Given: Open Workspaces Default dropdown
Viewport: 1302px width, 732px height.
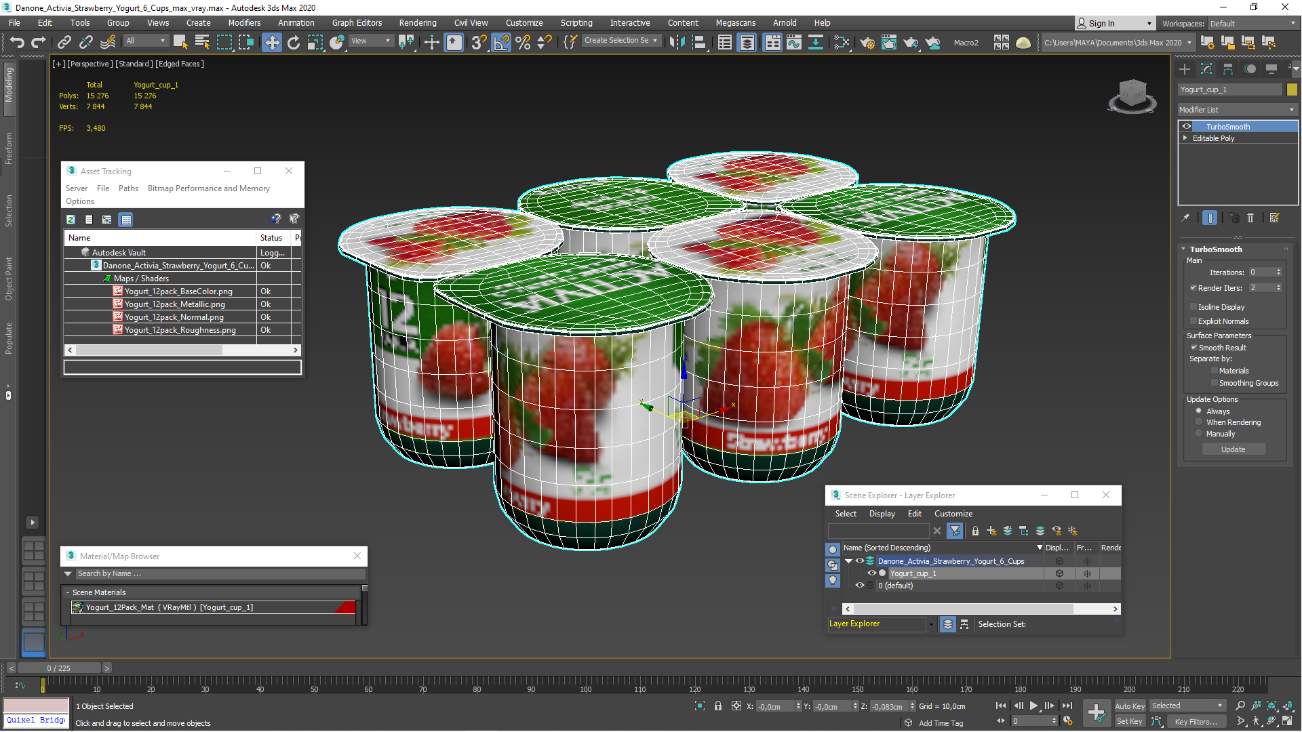Looking at the screenshot, I should pos(1252,24).
